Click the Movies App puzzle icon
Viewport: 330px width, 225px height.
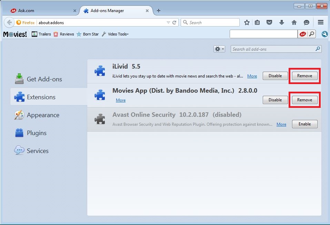tap(100, 95)
